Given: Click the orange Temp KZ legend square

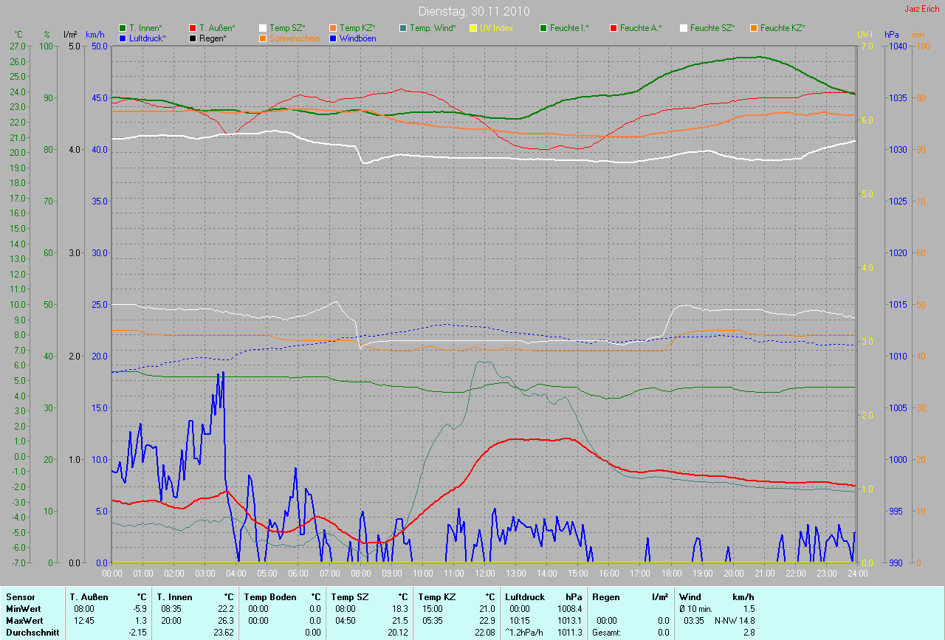Looking at the screenshot, I should pyautogui.click(x=333, y=28).
